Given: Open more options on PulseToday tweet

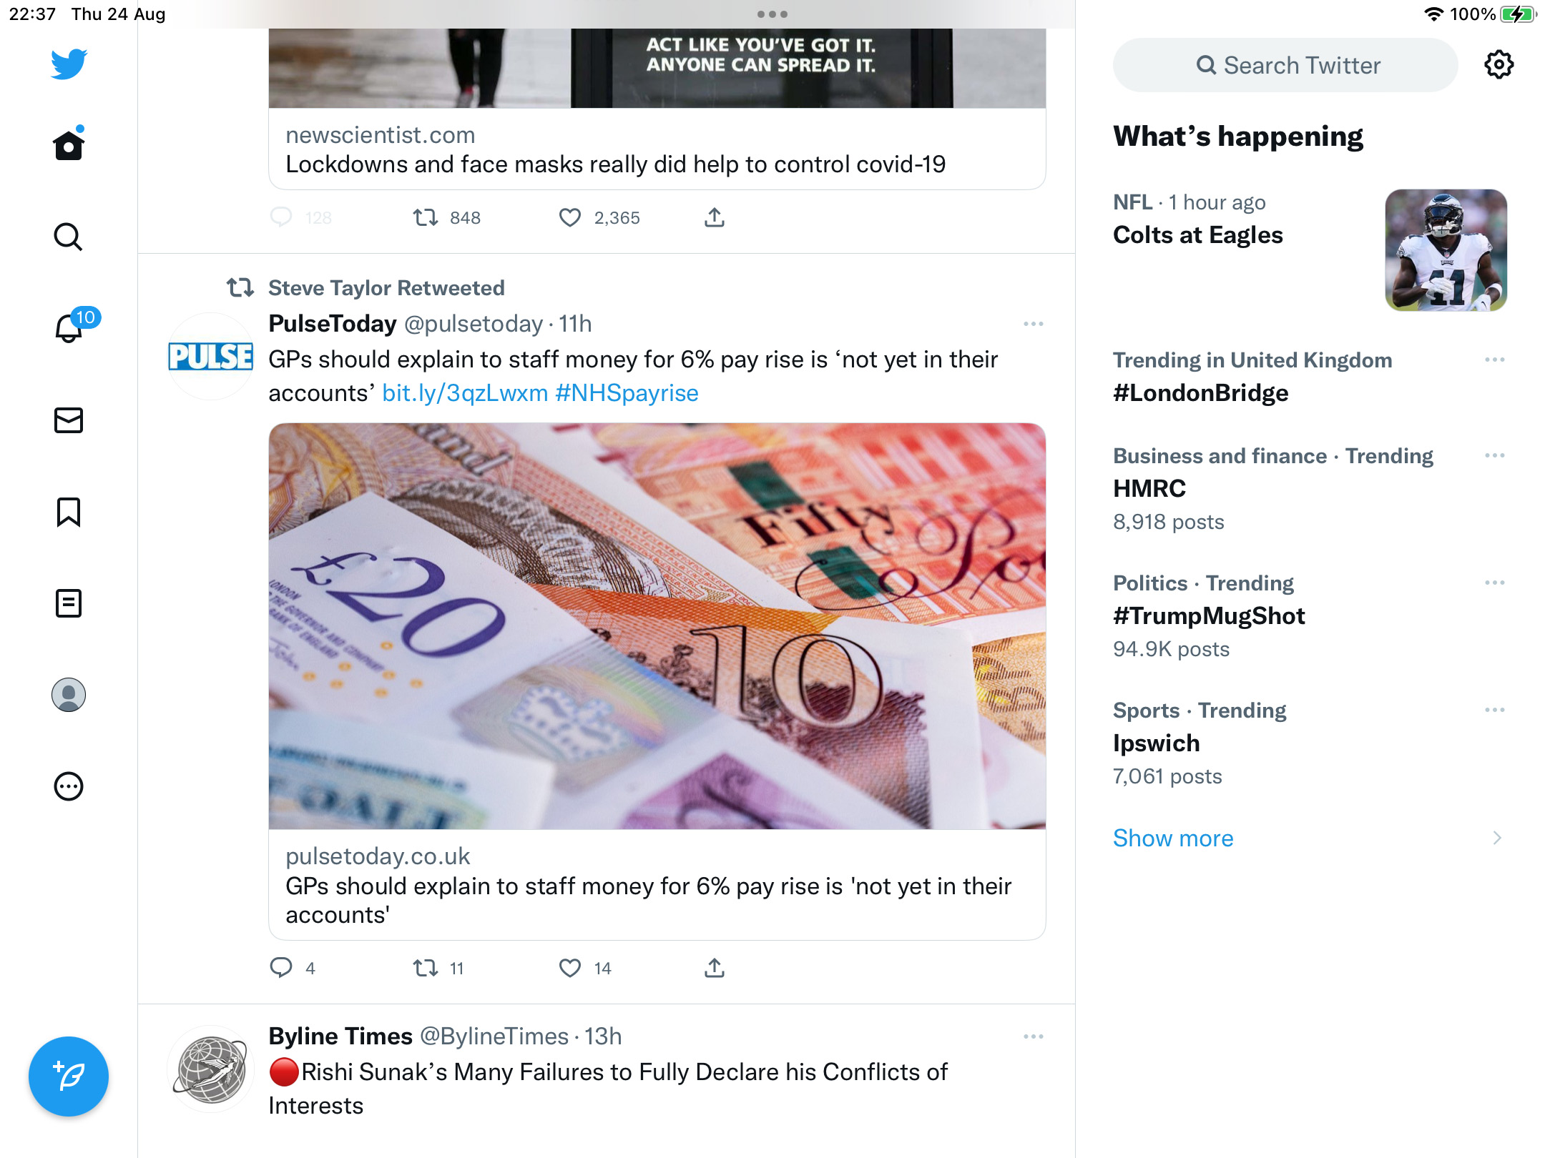Looking at the screenshot, I should [x=1034, y=324].
